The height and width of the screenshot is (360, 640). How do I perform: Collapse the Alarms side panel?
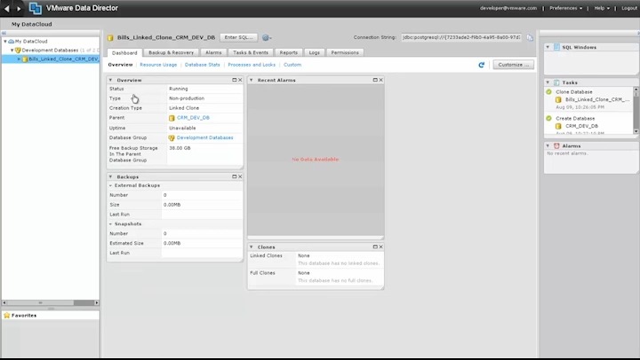(x=548, y=145)
